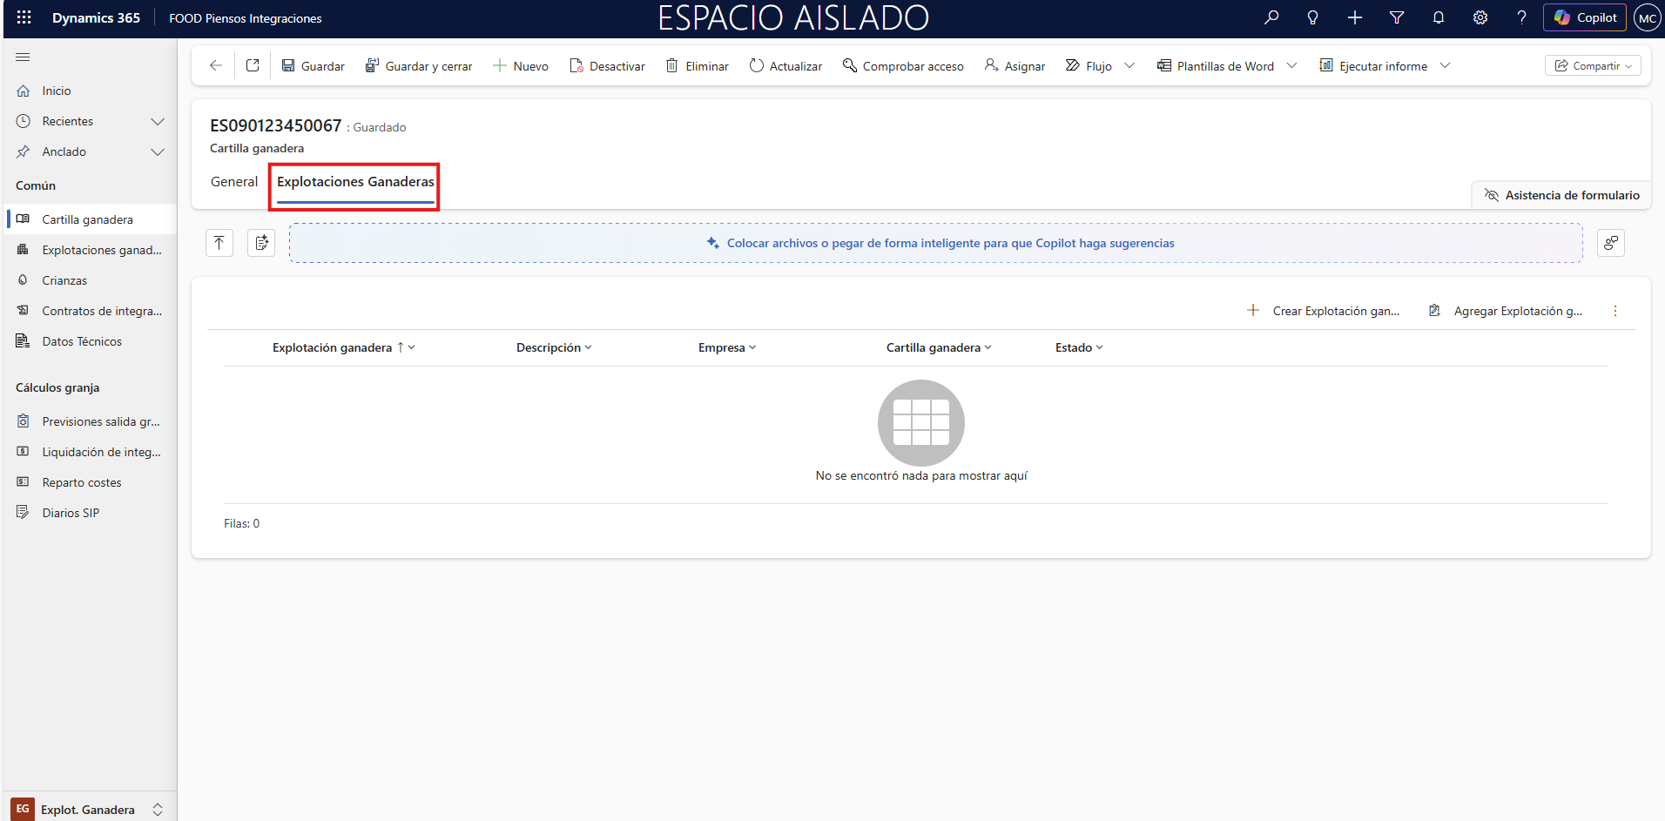Click the search magnifier icon in header
The image size is (1665, 821).
point(1271,17)
